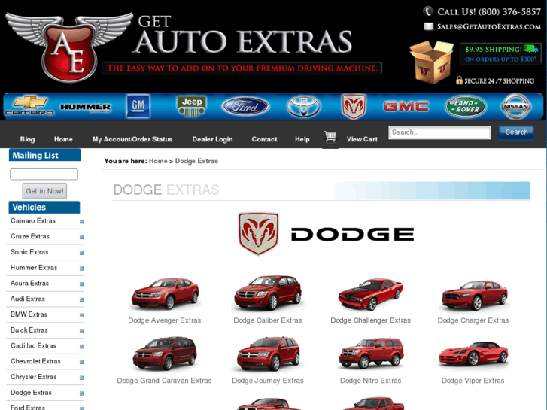This screenshot has height=410, width=547.
Task: Open the Land Rover logo
Action: click(466, 106)
